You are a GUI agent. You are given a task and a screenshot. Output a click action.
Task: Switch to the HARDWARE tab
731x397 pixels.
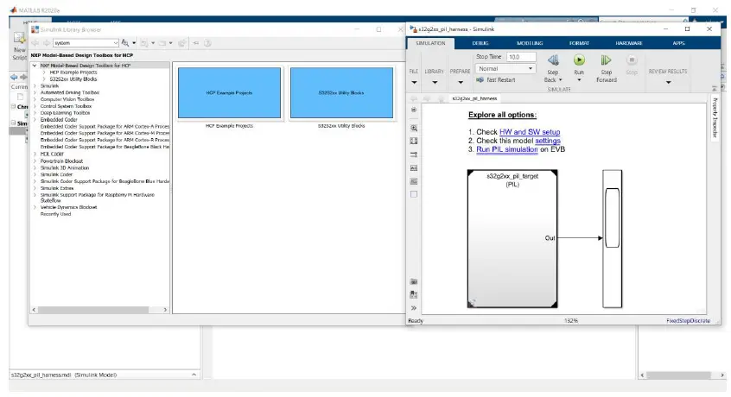(x=629, y=43)
